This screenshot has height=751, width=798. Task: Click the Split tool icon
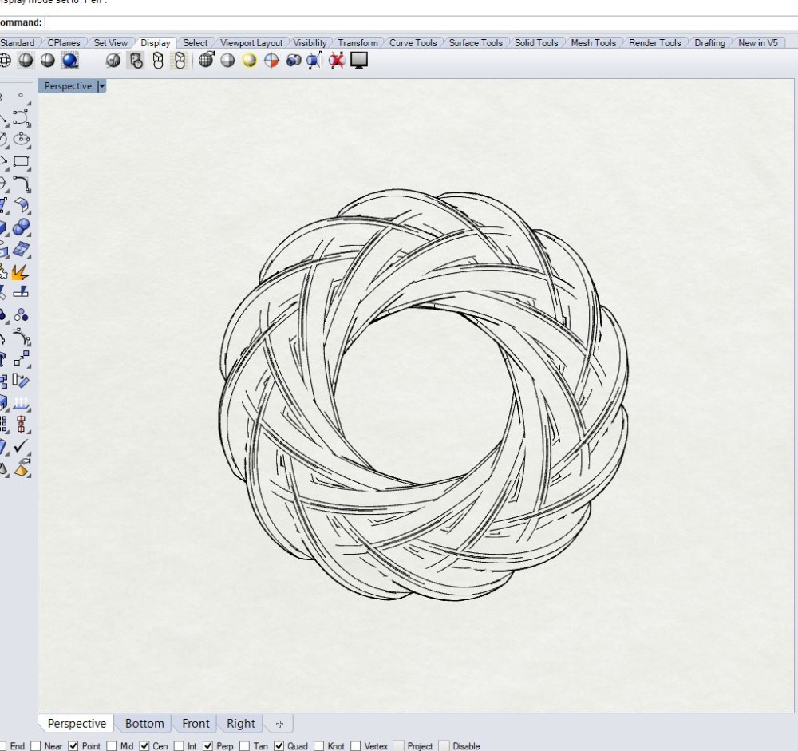pos(21,293)
